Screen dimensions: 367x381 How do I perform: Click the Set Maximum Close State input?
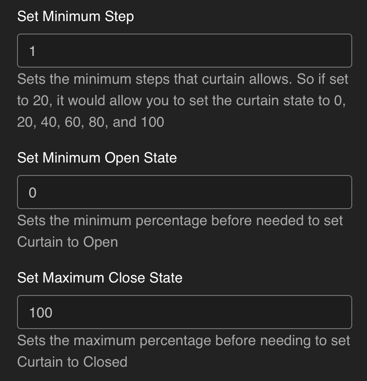coord(184,312)
